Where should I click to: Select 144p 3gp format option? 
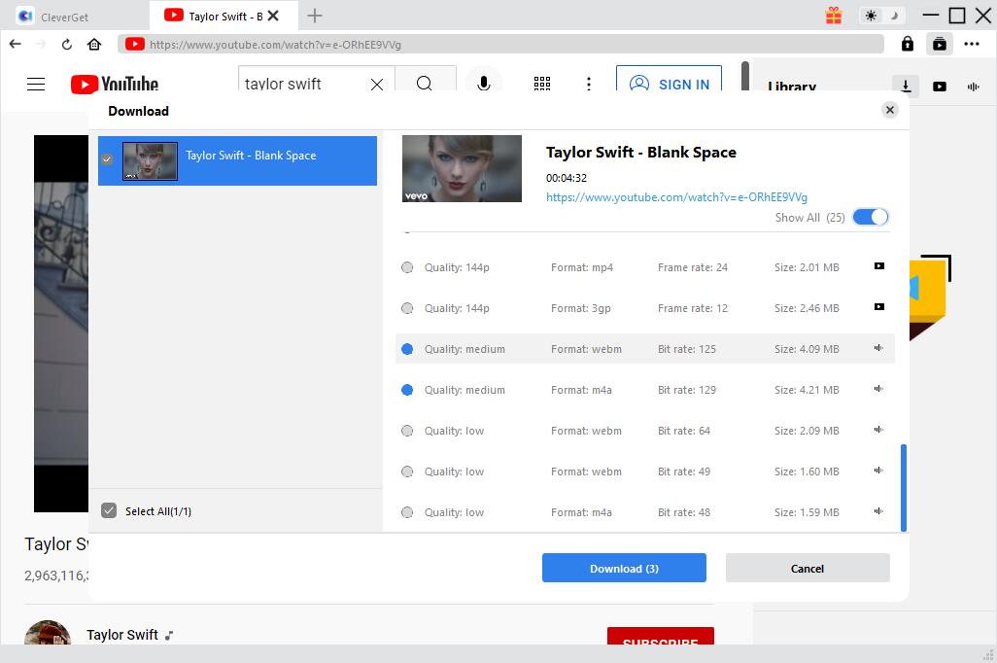407,308
